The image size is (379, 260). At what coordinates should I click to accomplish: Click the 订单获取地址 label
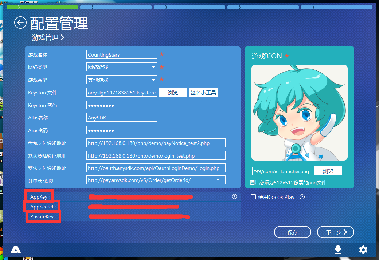pyautogui.click(x=42, y=181)
